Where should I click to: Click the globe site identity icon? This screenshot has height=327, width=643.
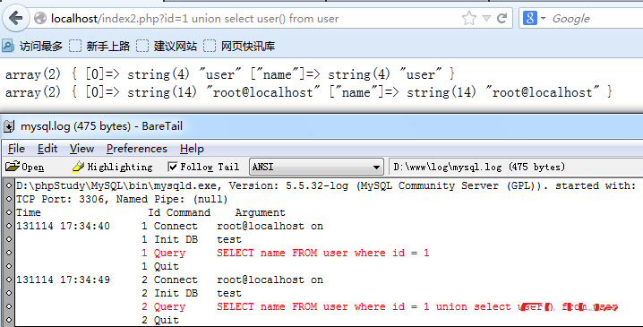click(x=40, y=19)
